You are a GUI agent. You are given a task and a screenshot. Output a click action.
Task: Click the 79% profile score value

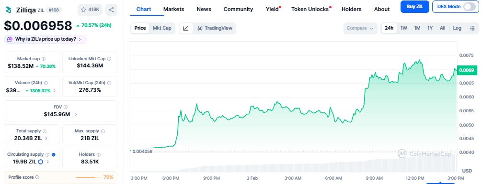click(x=108, y=177)
